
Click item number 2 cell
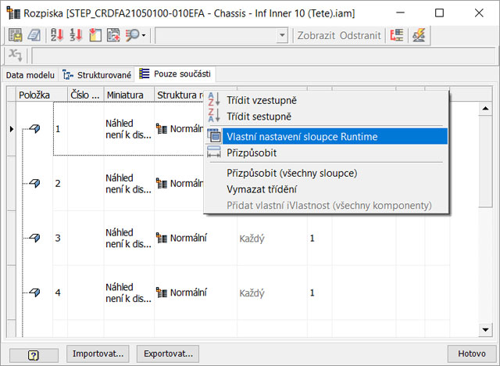click(60, 184)
